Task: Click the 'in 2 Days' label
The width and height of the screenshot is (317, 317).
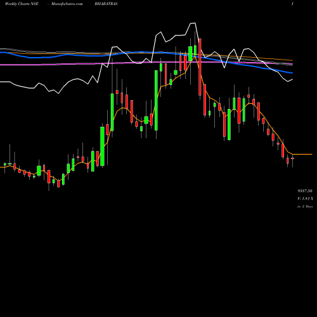Action: (305, 206)
